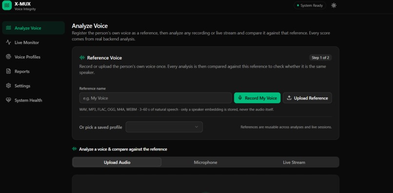Click the 'References are reusable across analyses' note
393x193 pixels.
286,127
